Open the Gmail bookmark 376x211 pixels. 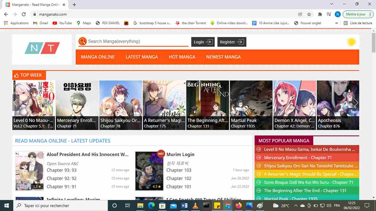click(41, 23)
